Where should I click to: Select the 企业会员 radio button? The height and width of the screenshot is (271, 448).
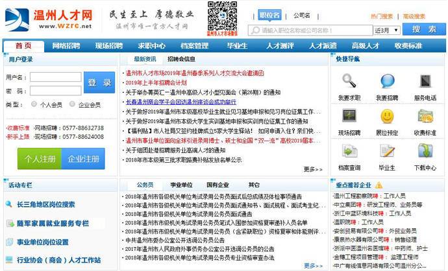tap(73, 105)
